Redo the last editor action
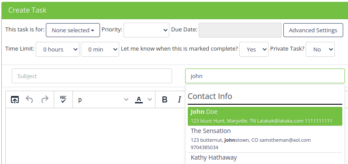The height and width of the screenshot is (164, 348). tap(45, 99)
